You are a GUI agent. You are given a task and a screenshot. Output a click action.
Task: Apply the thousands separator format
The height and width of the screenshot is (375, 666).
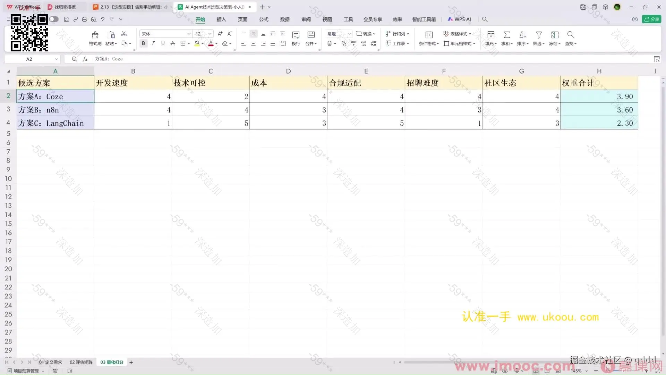point(353,43)
